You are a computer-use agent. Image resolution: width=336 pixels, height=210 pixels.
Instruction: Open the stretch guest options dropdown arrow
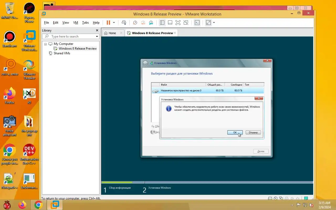214,23
